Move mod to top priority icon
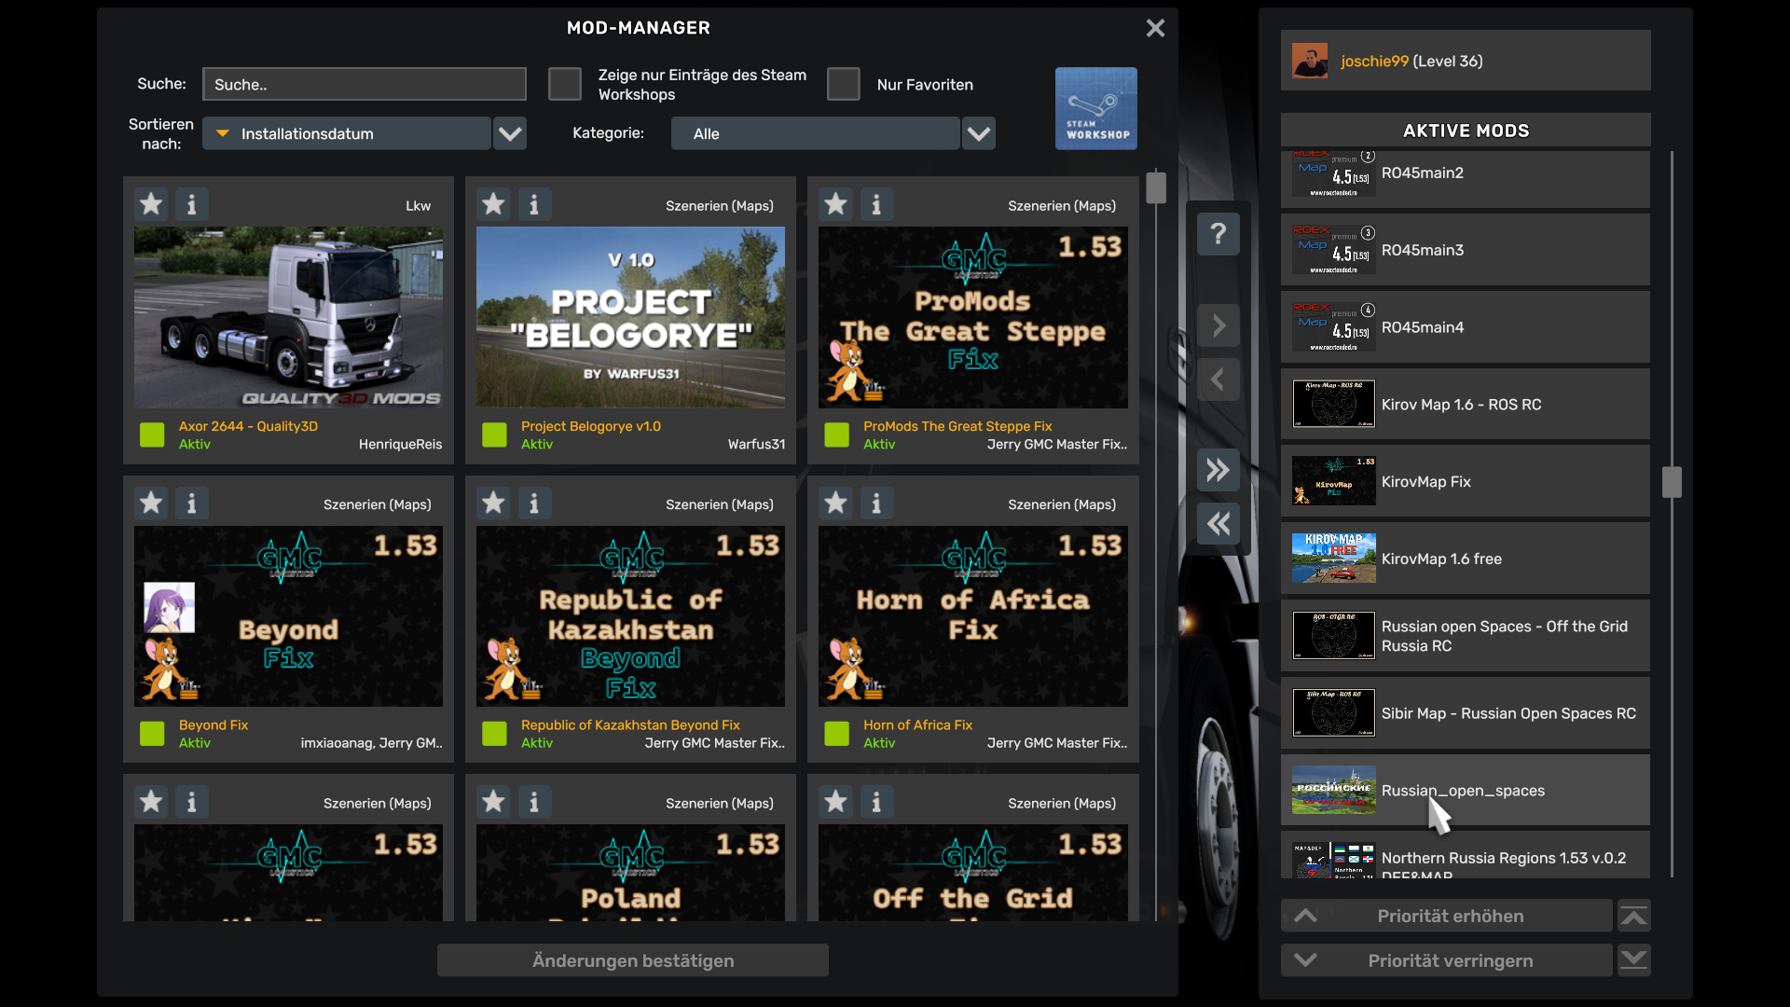 [1634, 916]
